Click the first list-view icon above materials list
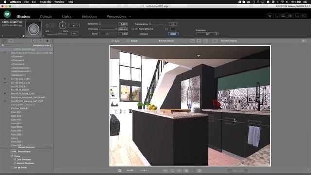This screenshot has height=175, width=311. (5, 41)
